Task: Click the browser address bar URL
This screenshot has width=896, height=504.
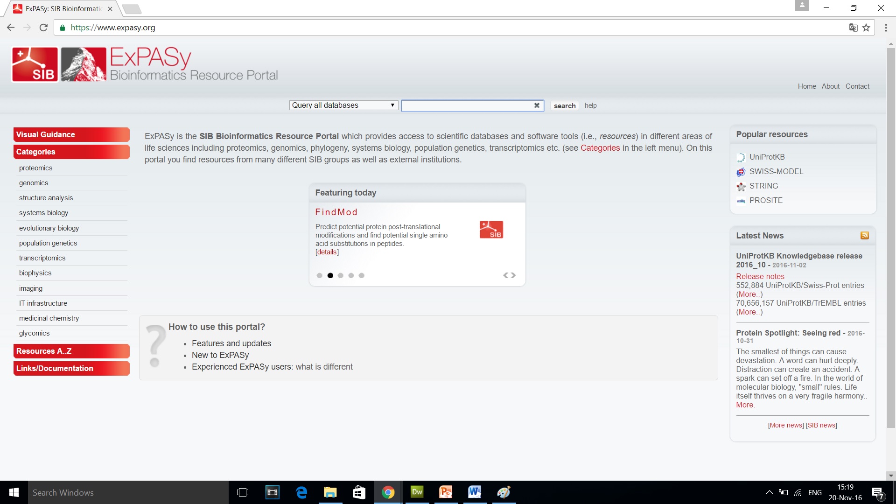Action: click(113, 28)
